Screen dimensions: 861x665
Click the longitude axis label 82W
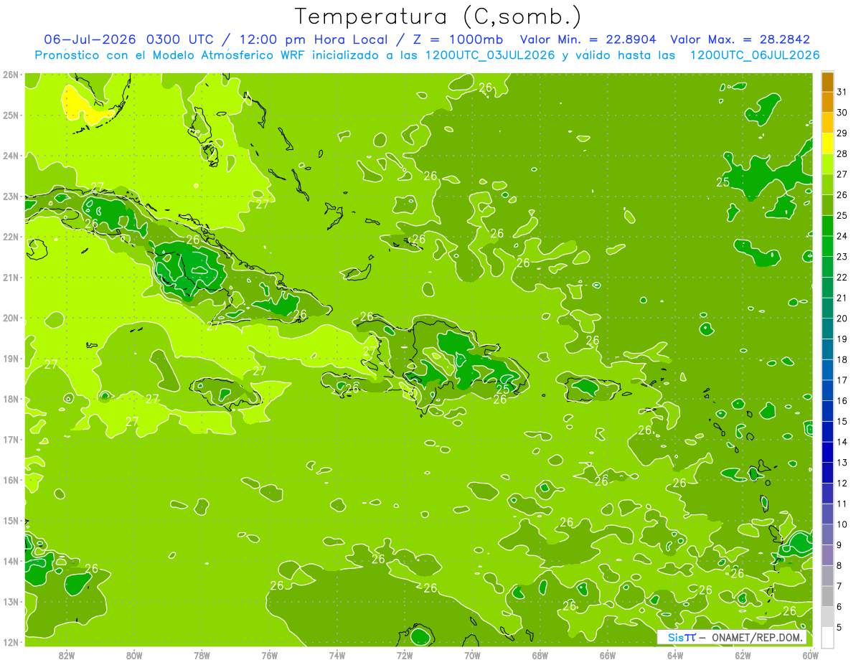(66, 655)
